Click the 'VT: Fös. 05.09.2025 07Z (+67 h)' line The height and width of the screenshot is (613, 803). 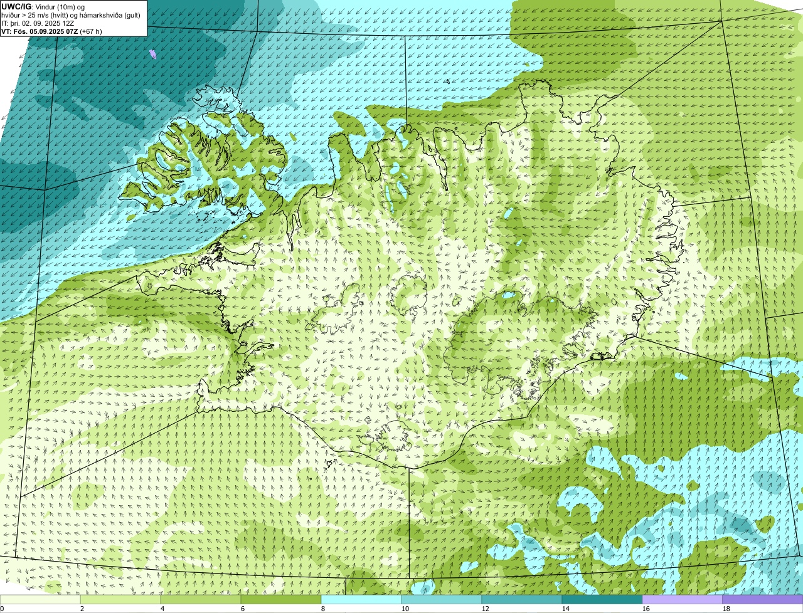[x=51, y=31]
